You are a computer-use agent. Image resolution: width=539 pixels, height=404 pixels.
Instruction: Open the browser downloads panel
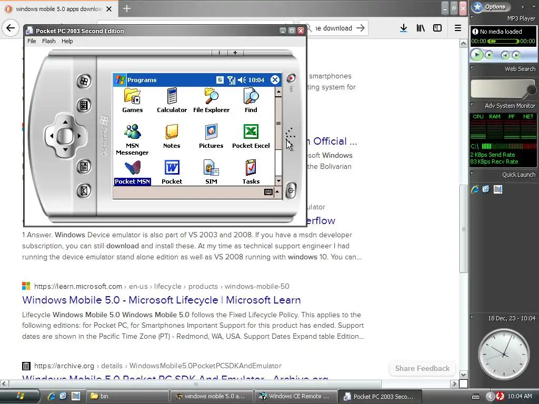[x=404, y=28]
